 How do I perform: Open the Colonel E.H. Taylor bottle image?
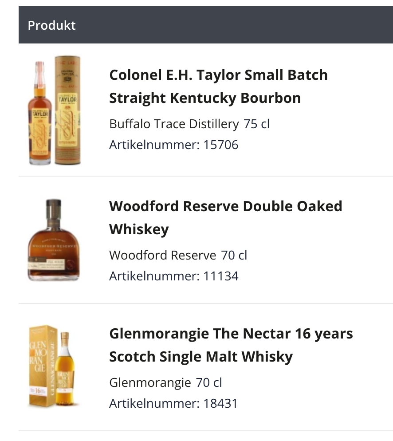(x=40, y=113)
